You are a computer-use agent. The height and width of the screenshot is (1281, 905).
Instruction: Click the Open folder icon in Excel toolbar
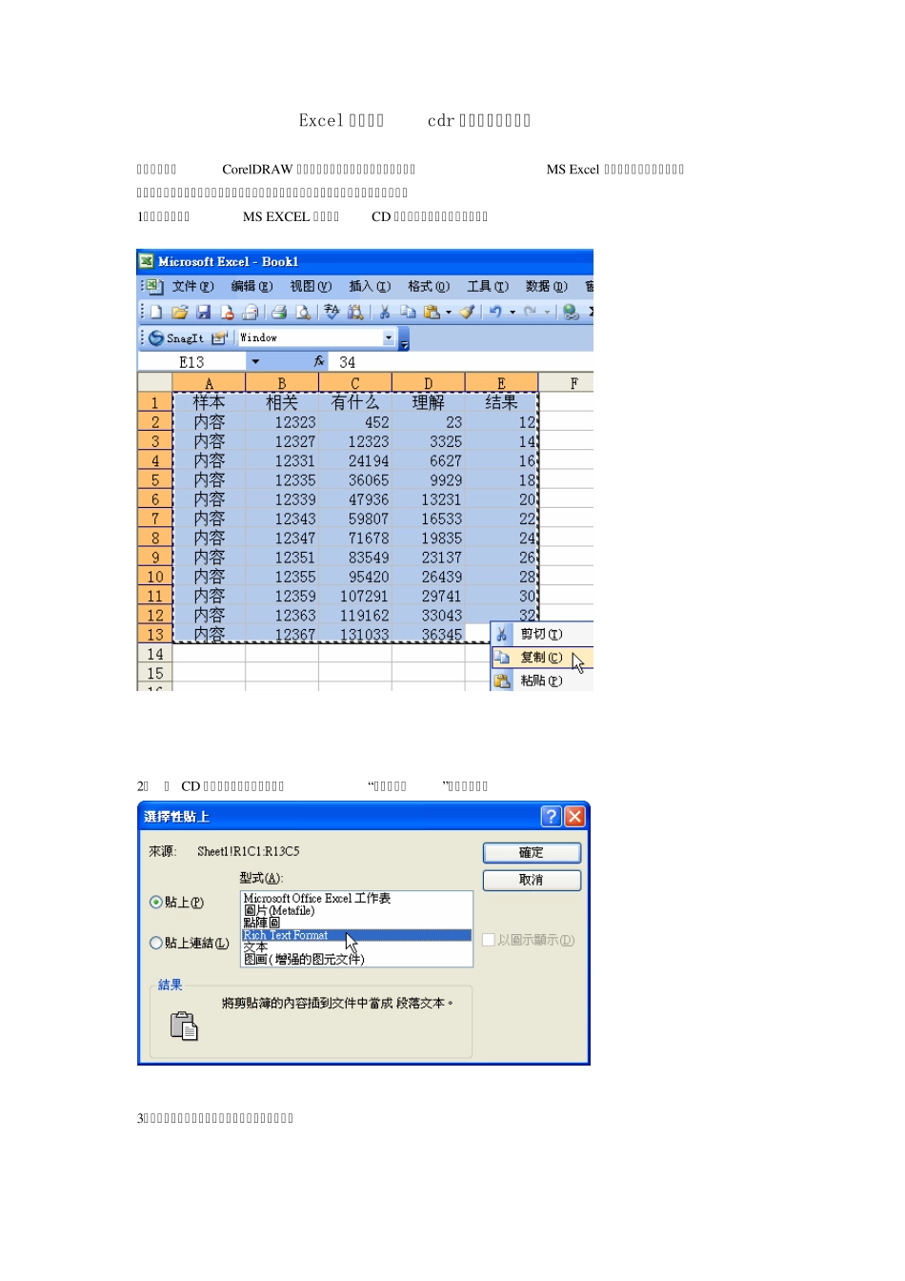[x=179, y=312]
